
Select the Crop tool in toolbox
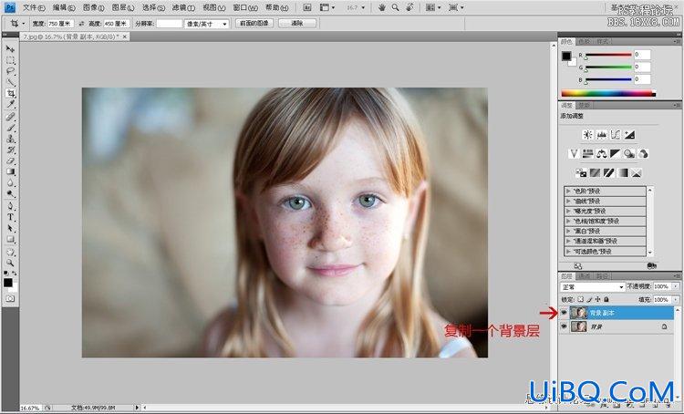point(10,93)
